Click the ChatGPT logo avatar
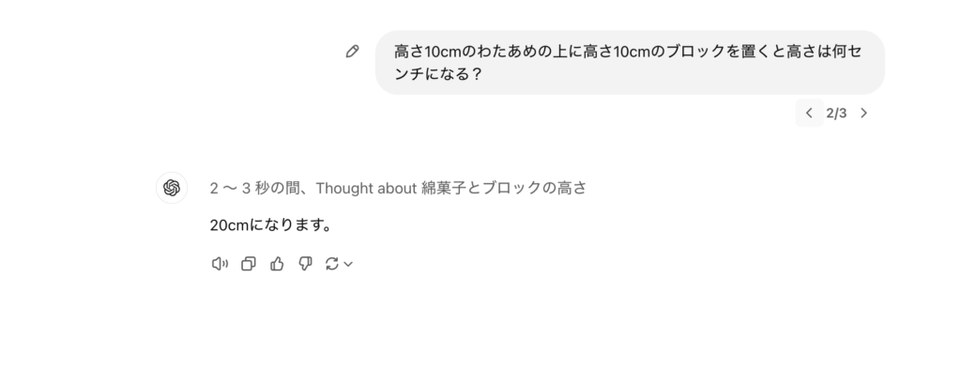The height and width of the screenshot is (385, 961). [x=172, y=188]
